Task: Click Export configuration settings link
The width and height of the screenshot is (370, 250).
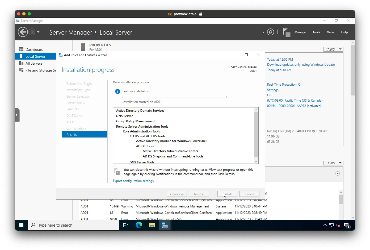Action: click(x=133, y=181)
